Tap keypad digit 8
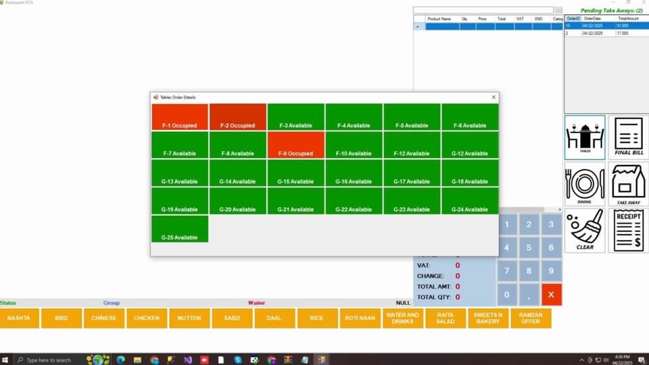This screenshot has width=649, height=365. [x=529, y=271]
